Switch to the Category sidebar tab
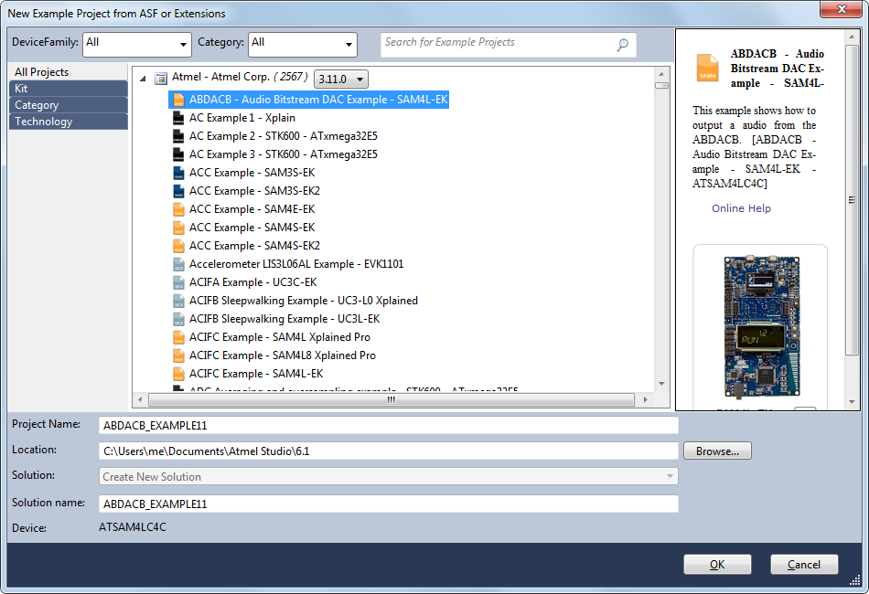Image resolution: width=869 pixels, height=594 pixels. point(69,105)
